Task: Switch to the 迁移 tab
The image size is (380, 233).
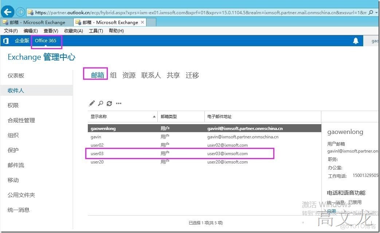Action: click(192, 75)
